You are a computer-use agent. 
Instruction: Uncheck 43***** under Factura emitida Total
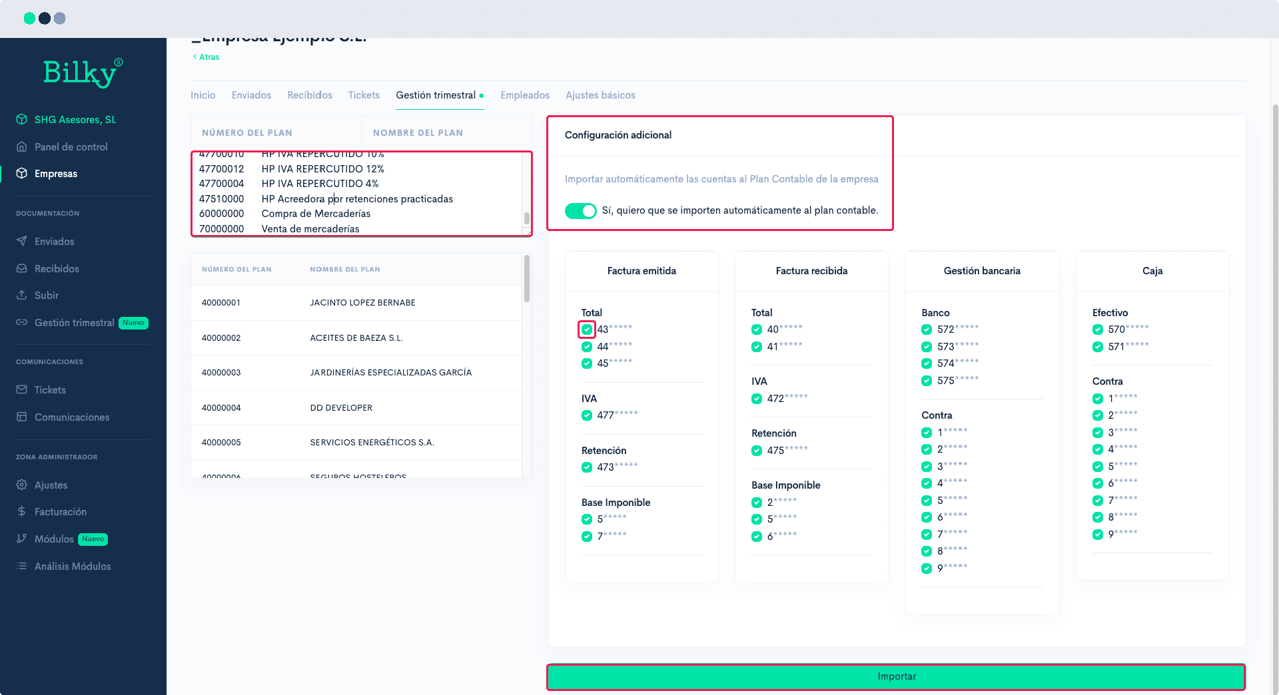click(x=587, y=329)
